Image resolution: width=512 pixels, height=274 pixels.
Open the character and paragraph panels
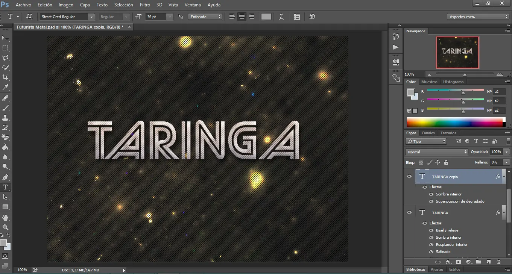point(297,17)
